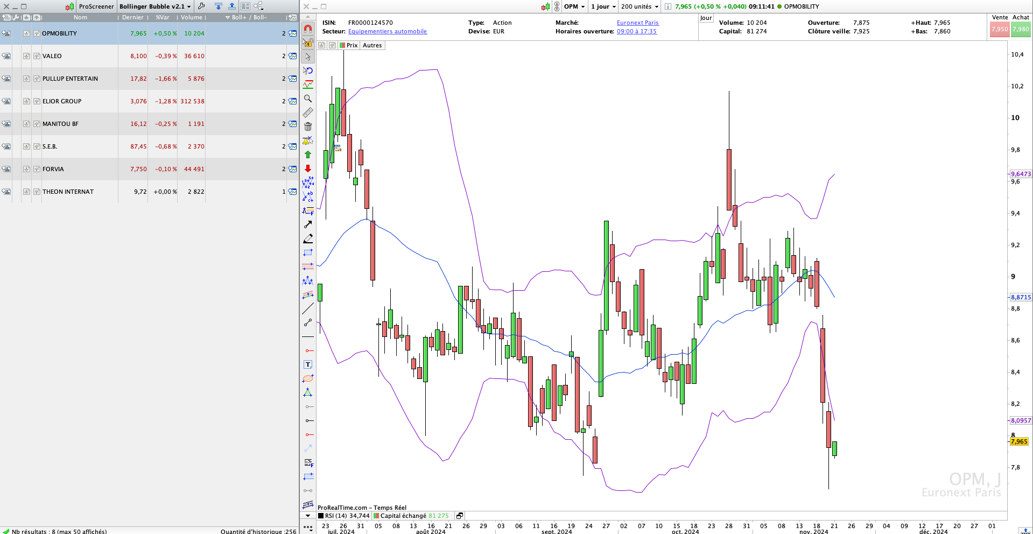Select the cursor undo tool
Viewport: 1033px width, 534px height.
point(308,71)
